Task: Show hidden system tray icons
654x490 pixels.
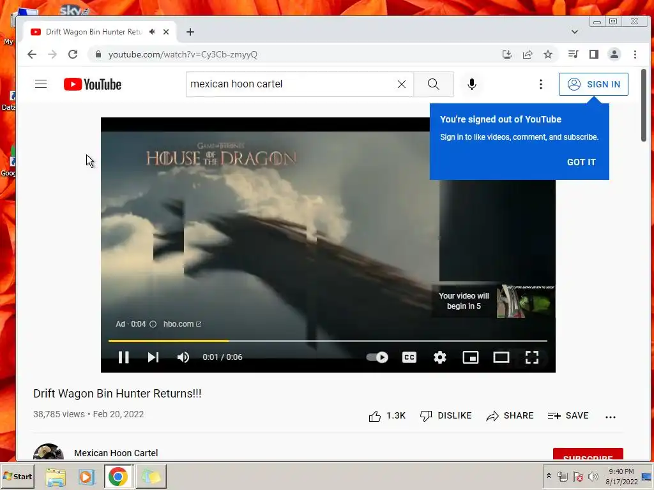Action: (x=549, y=476)
